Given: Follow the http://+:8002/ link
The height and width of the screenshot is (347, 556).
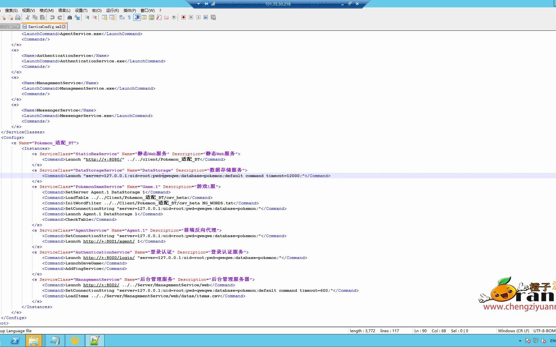Looking at the screenshot, I should coord(101,285).
